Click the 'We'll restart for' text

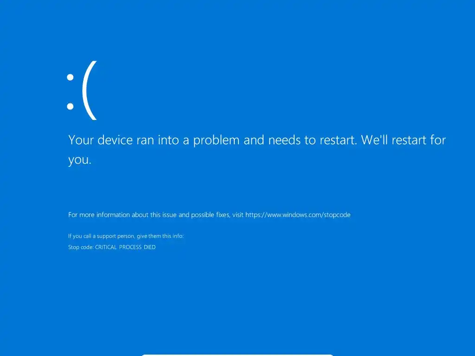(x=404, y=140)
